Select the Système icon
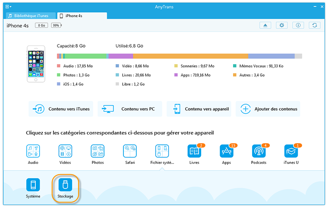This screenshot has height=208, width=328. (33, 185)
